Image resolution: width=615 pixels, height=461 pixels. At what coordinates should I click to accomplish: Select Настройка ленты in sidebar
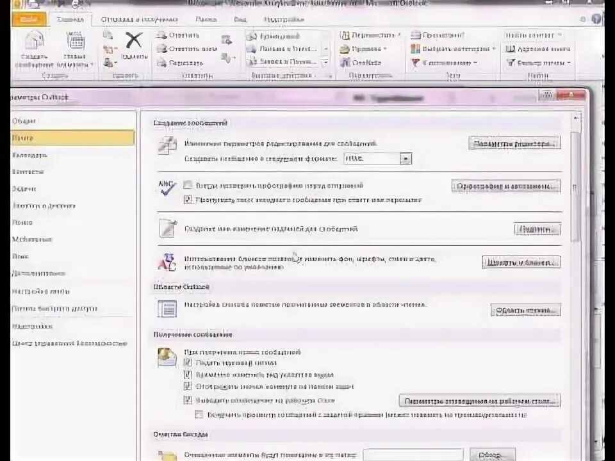point(73,292)
